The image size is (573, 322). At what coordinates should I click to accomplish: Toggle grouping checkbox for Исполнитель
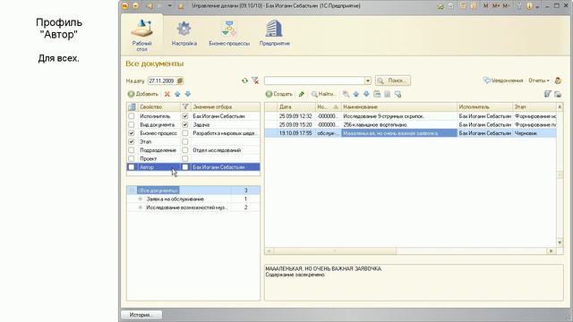tap(132, 116)
